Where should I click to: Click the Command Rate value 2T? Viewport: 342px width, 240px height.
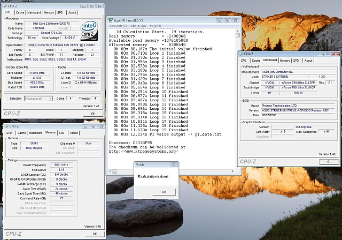[x=61, y=198]
